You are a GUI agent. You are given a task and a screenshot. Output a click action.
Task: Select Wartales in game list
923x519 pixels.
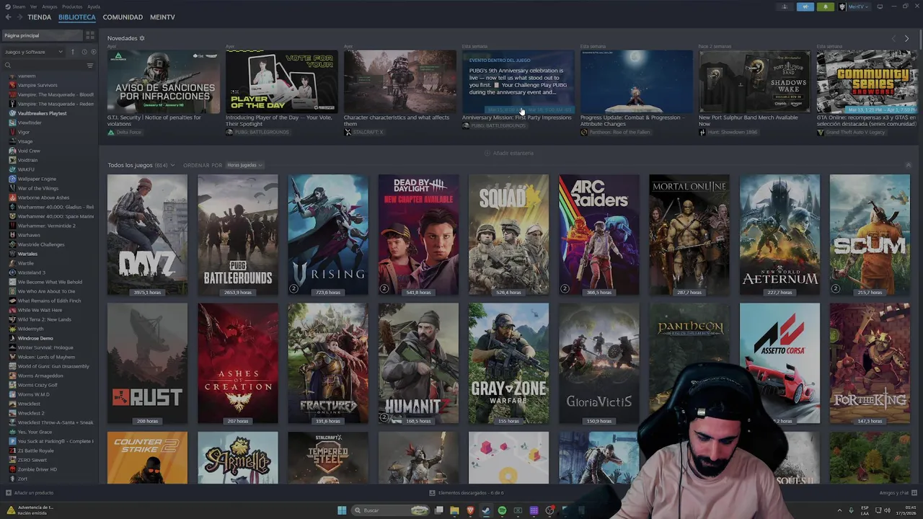click(x=27, y=254)
